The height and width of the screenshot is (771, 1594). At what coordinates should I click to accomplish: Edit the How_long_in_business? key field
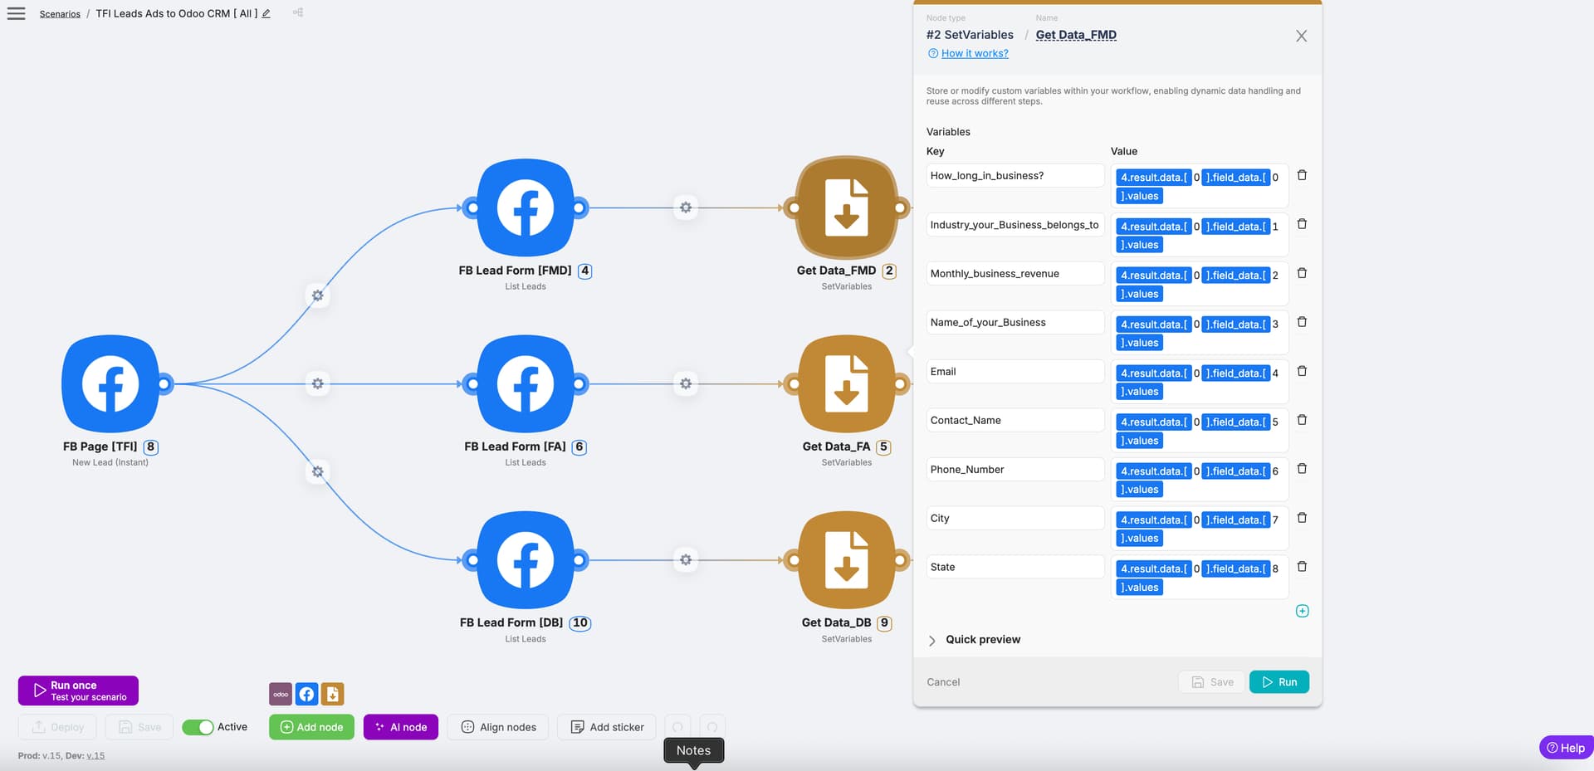click(x=1015, y=176)
